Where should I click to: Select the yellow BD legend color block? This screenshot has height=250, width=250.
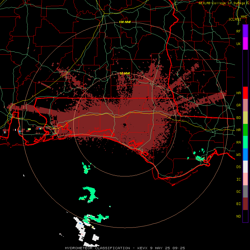[x=245, y=118]
